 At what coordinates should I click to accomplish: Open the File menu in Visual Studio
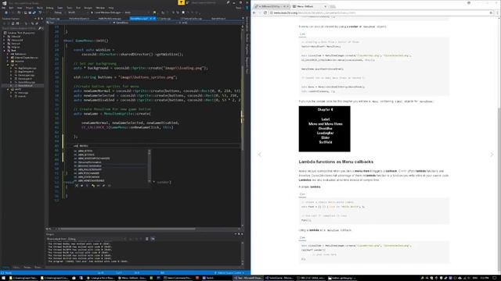click(4, 8)
